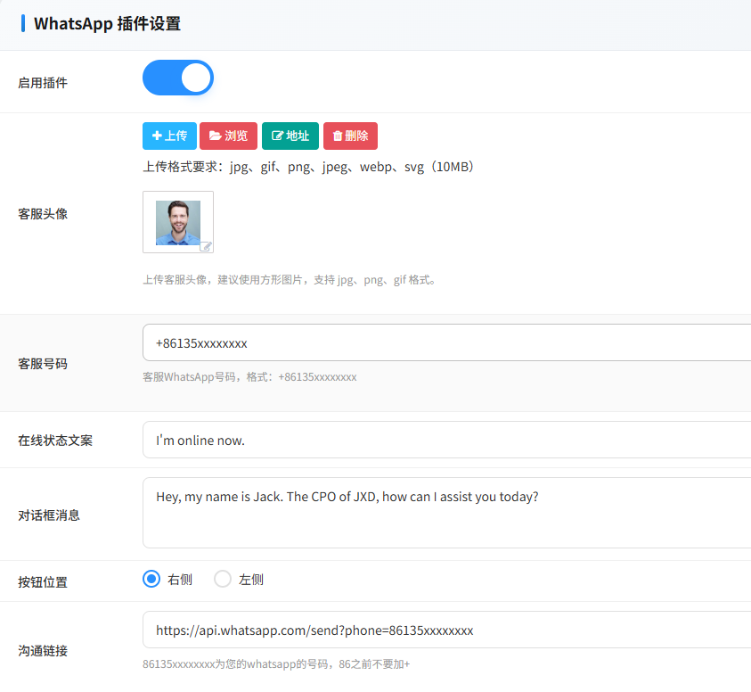Click the hint 客服WhatsApp号码，格式
The image size is (751, 692).
[249, 377]
